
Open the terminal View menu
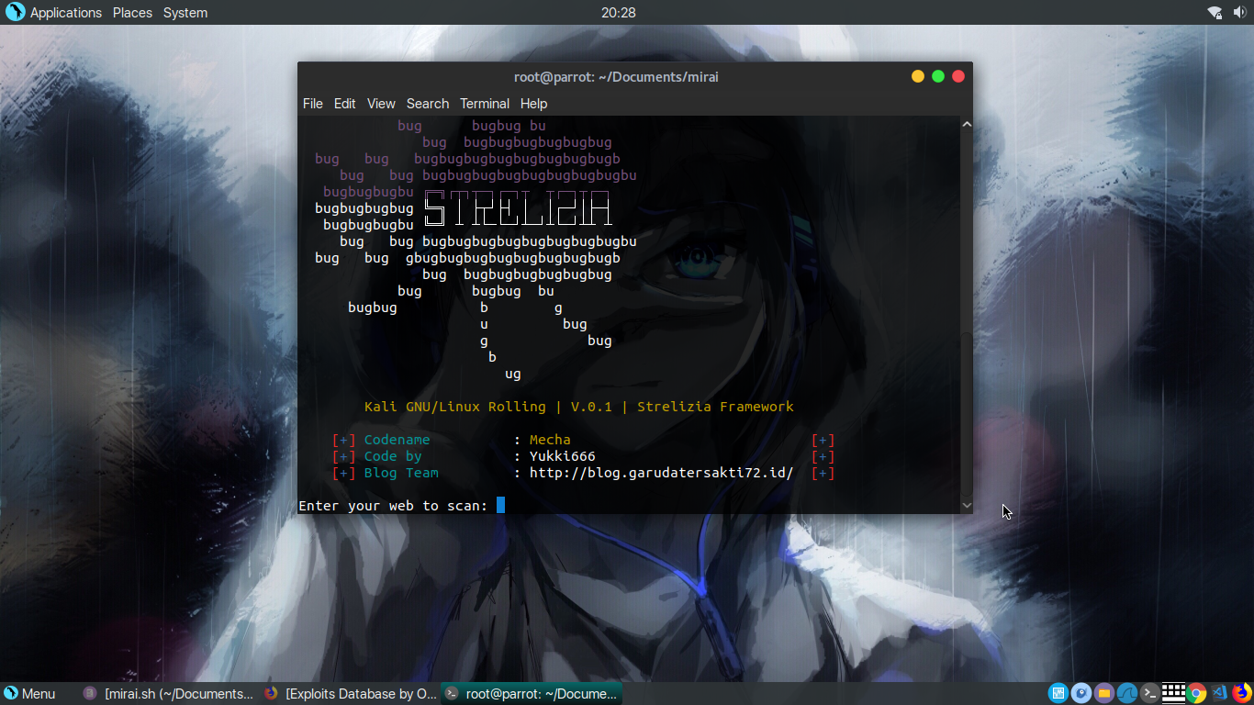[x=381, y=104]
